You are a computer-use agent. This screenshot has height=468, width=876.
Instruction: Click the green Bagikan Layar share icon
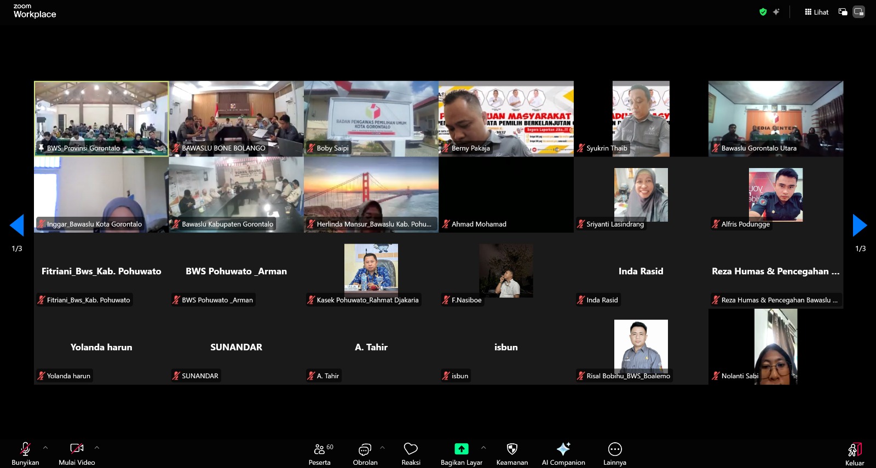point(462,449)
